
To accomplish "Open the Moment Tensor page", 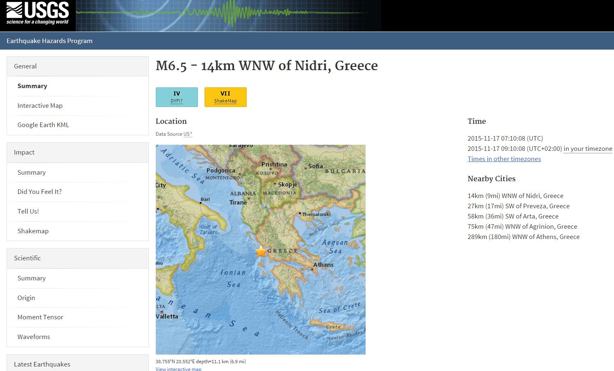I will pyautogui.click(x=40, y=317).
